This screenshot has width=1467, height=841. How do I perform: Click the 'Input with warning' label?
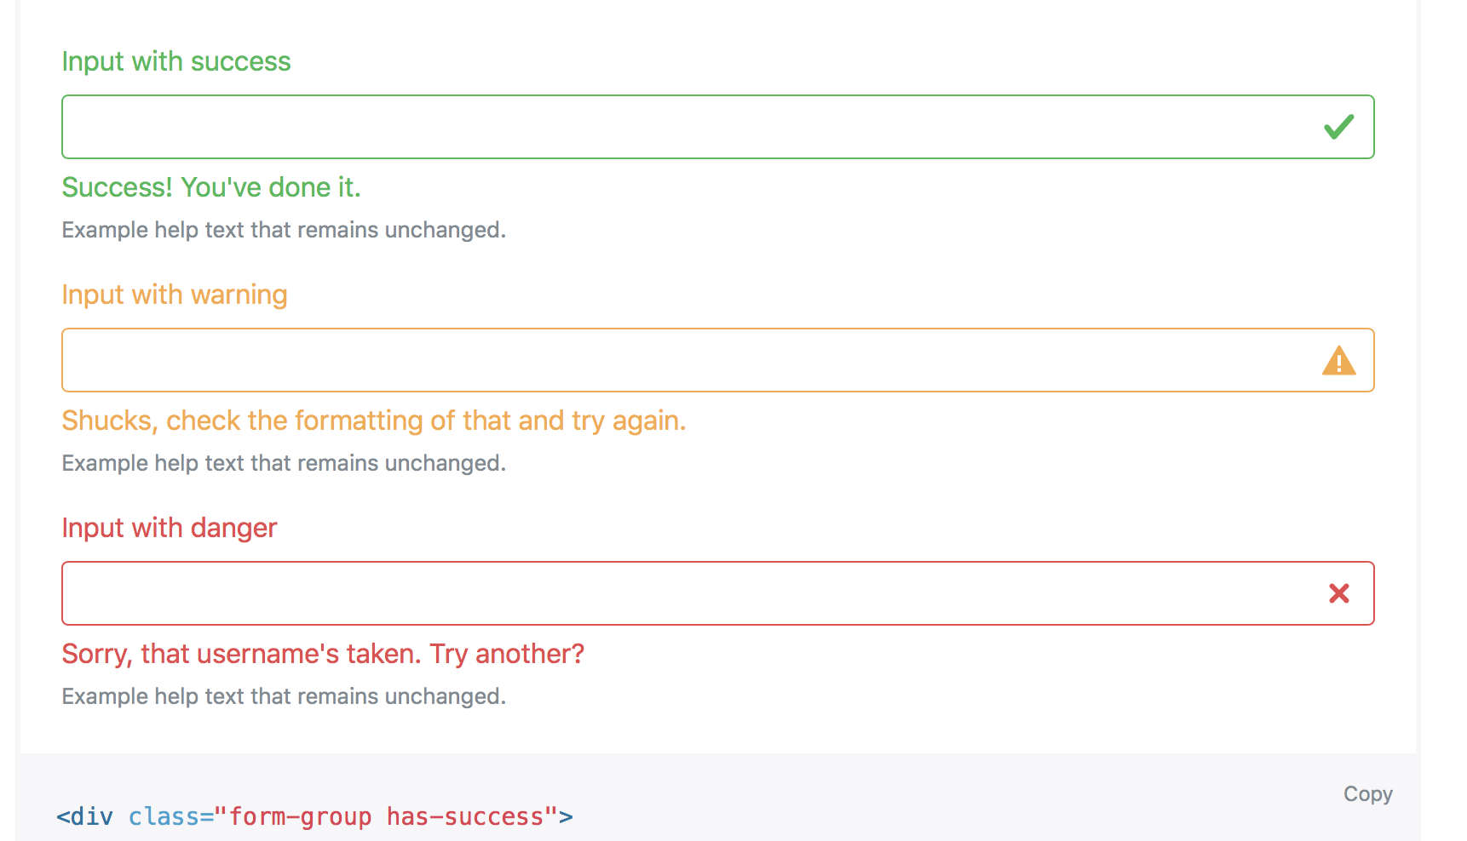tap(175, 295)
